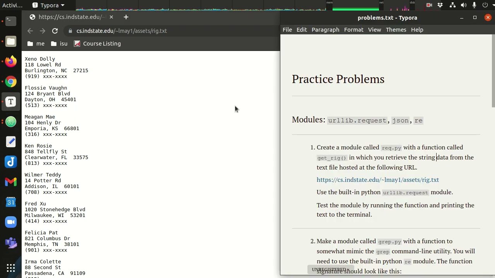Image resolution: width=495 pixels, height=278 pixels.
Task: Open the 'isu' bookmarks folder
Action: pyautogui.click(x=59, y=44)
